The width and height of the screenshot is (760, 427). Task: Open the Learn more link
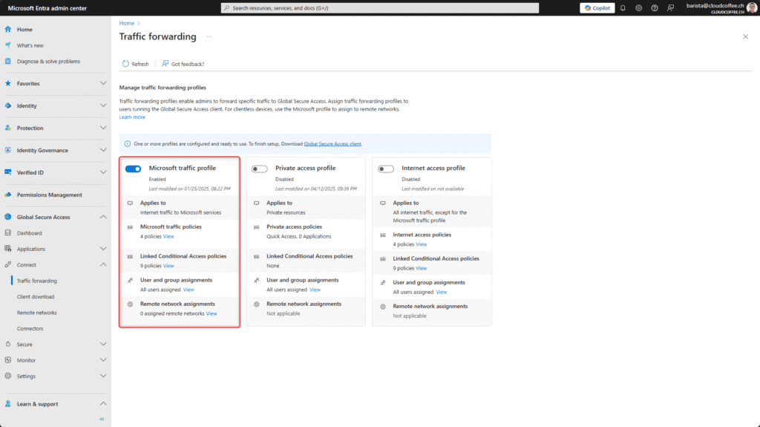tap(132, 117)
